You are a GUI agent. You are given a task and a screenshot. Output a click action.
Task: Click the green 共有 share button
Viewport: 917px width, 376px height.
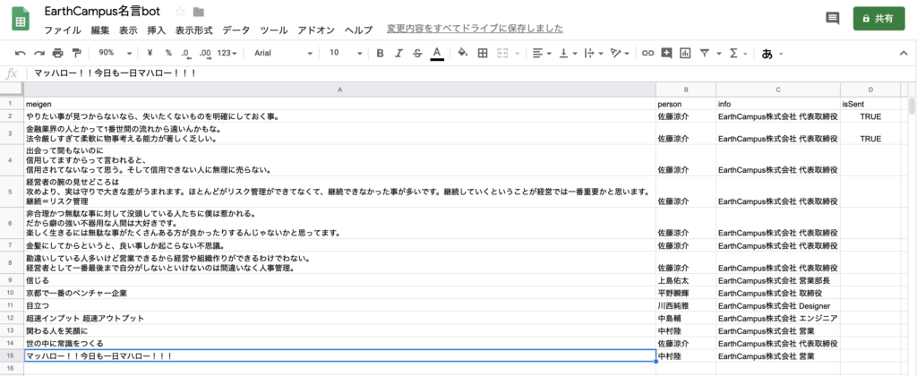coord(878,19)
